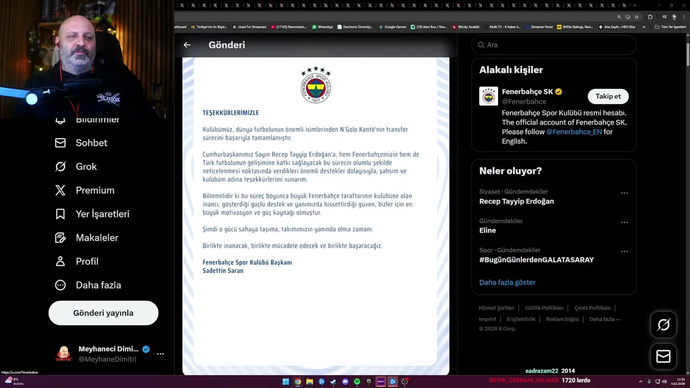
Task: Open Discord from the taskbar
Action: [345, 382]
